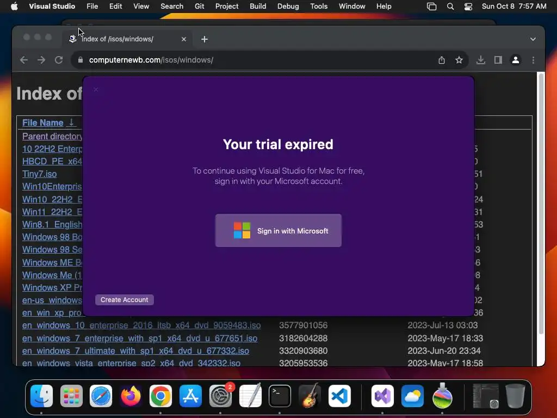Open Finder from the Dock
The image size is (557, 418).
pos(41,396)
